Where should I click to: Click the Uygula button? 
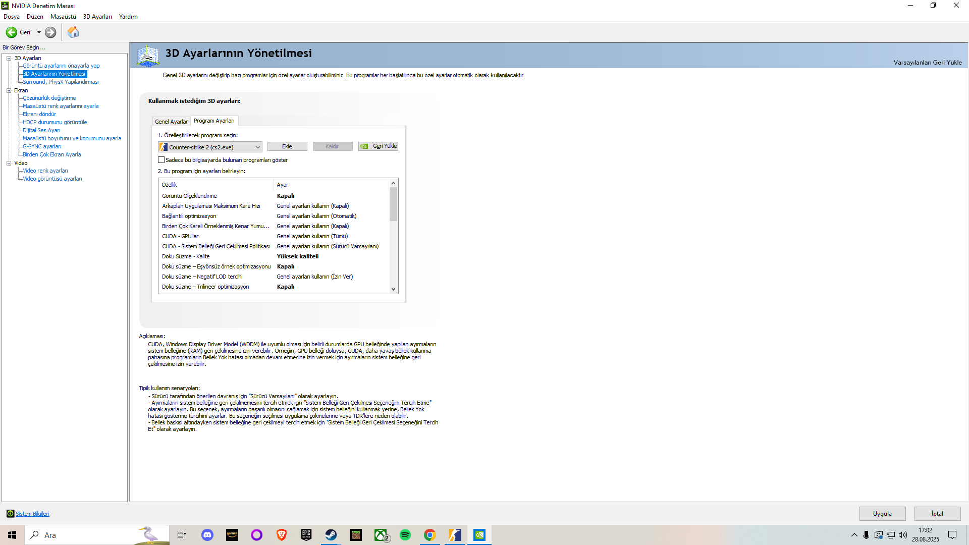pyautogui.click(x=883, y=514)
